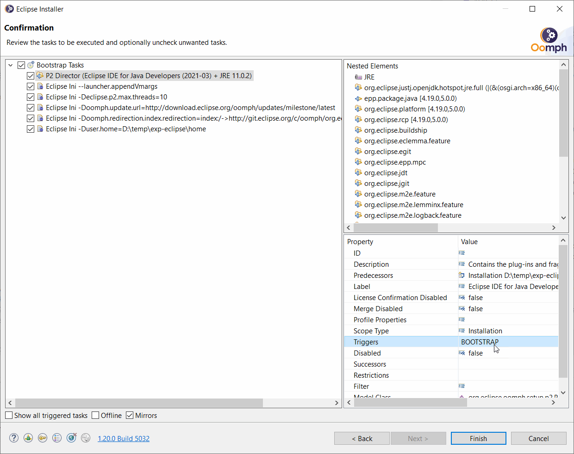574x454 pixels.
Task: Click the icon beside epp.package.java
Action: [358, 98]
